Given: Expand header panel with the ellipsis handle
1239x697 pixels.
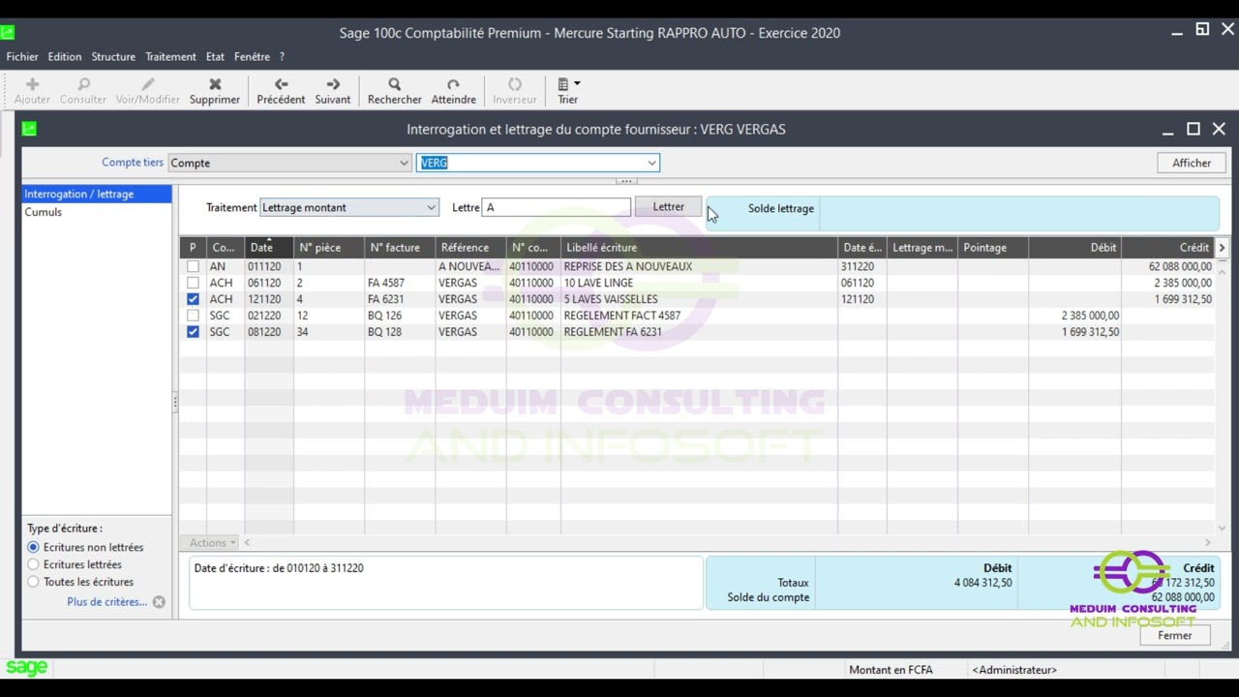Looking at the screenshot, I should point(626,181).
